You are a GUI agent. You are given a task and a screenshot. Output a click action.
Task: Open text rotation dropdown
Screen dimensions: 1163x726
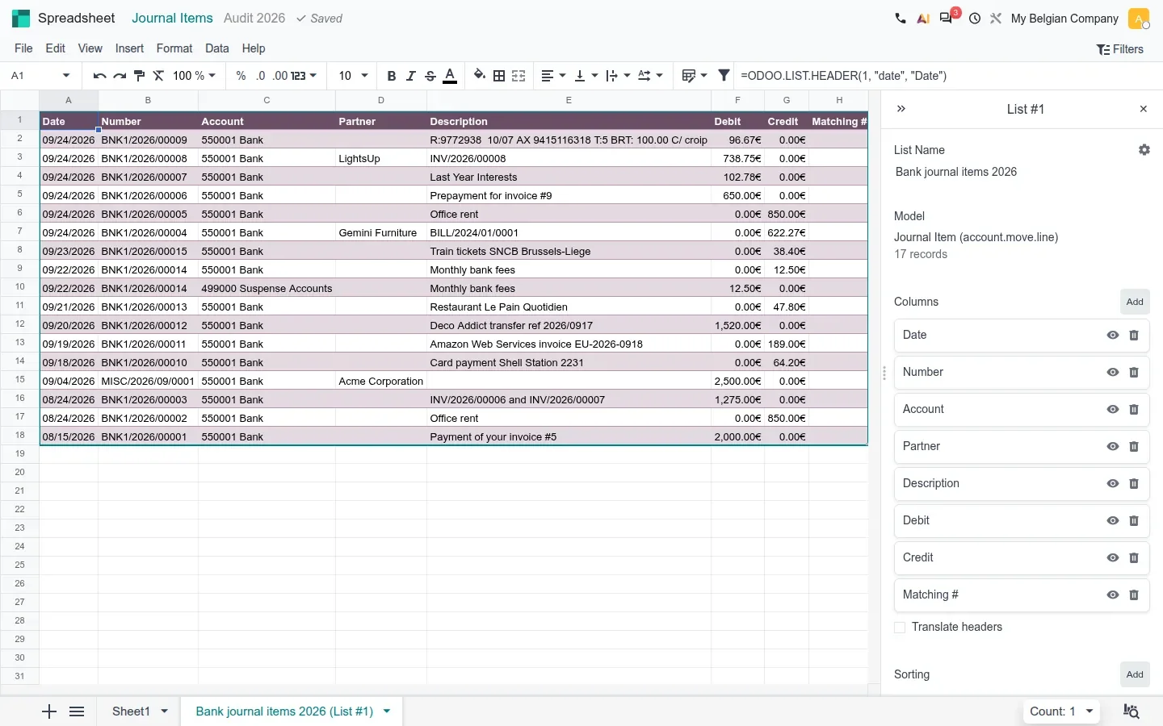[x=650, y=76]
